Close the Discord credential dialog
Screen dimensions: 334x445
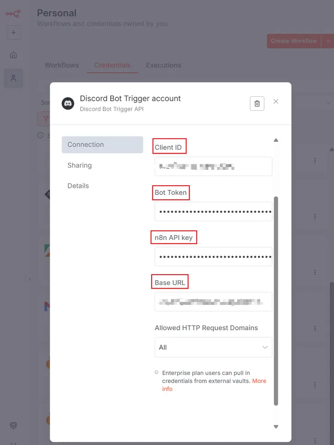pos(276,102)
